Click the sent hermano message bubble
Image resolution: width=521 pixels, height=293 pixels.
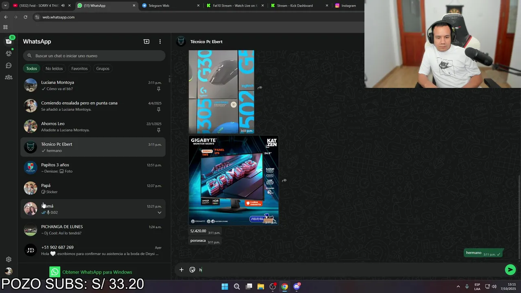484,253
